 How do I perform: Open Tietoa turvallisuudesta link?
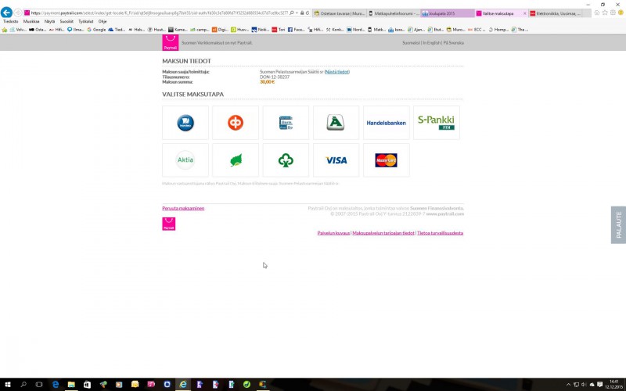pyautogui.click(x=441, y=233)
